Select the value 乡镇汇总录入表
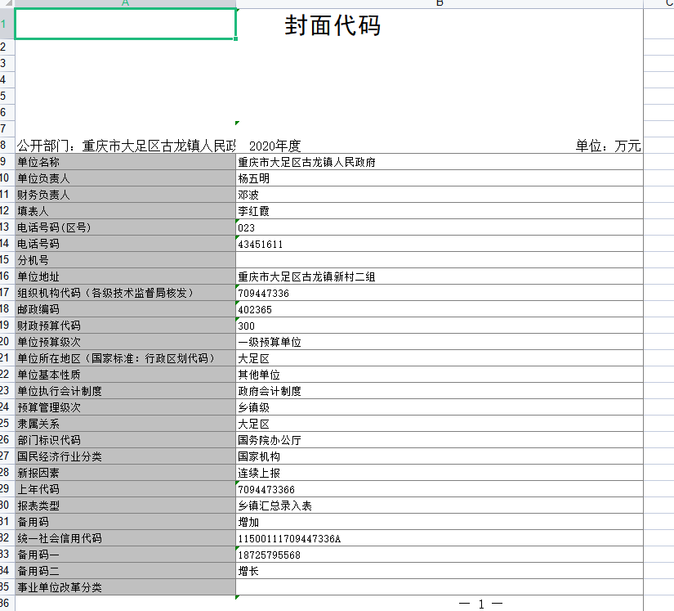 [x=440, y=505]
